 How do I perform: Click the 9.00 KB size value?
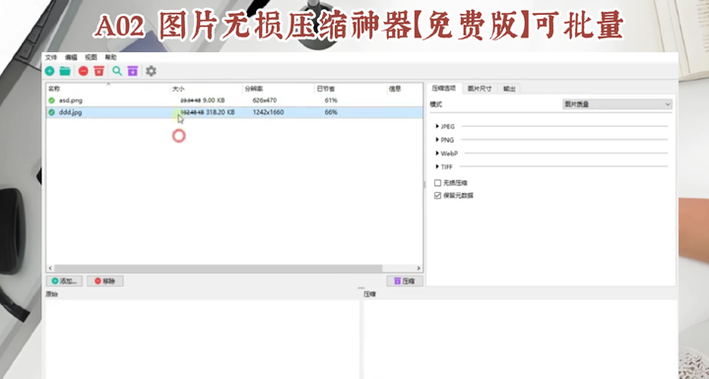(x=214, y=100)
